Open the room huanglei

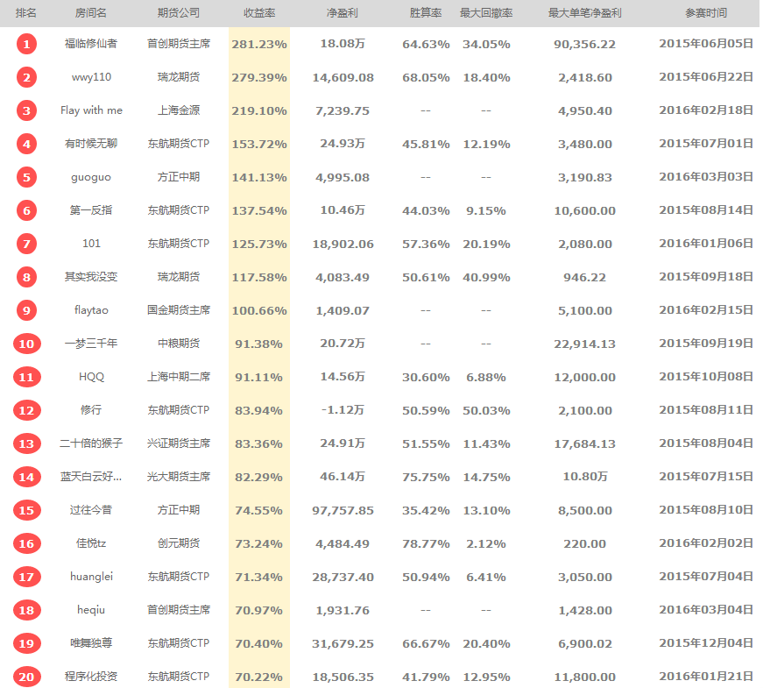tap(91, 577)
